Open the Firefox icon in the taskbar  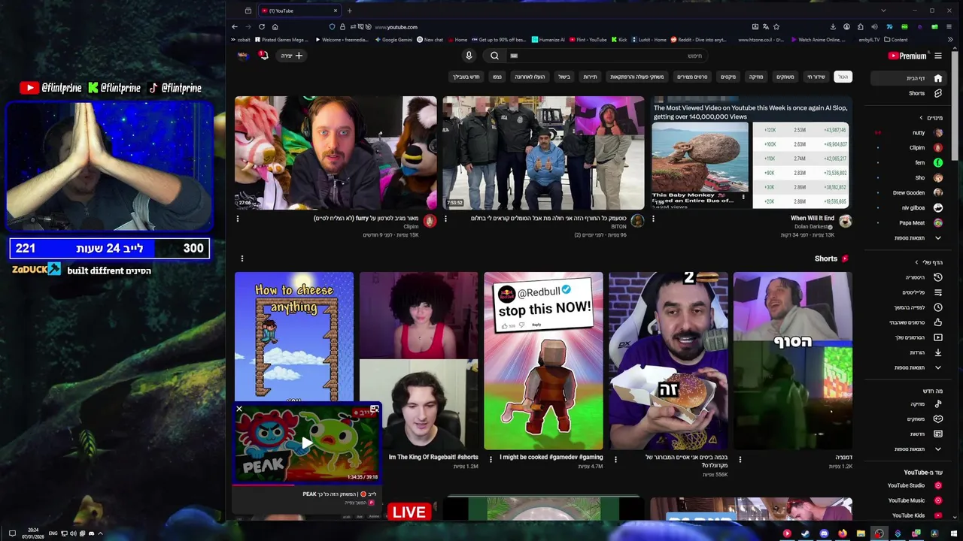point(842,533)
